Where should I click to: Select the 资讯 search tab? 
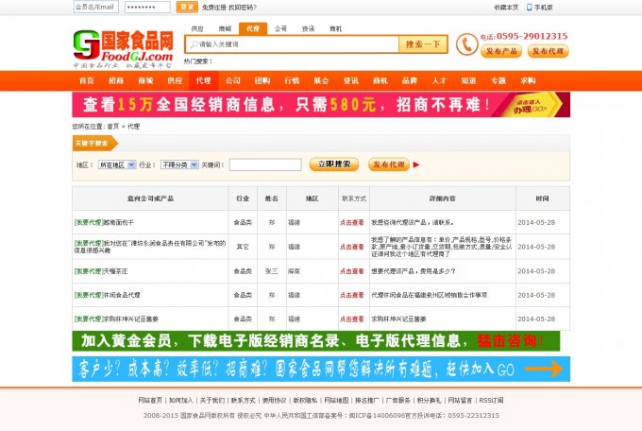(x=308, y=28)
